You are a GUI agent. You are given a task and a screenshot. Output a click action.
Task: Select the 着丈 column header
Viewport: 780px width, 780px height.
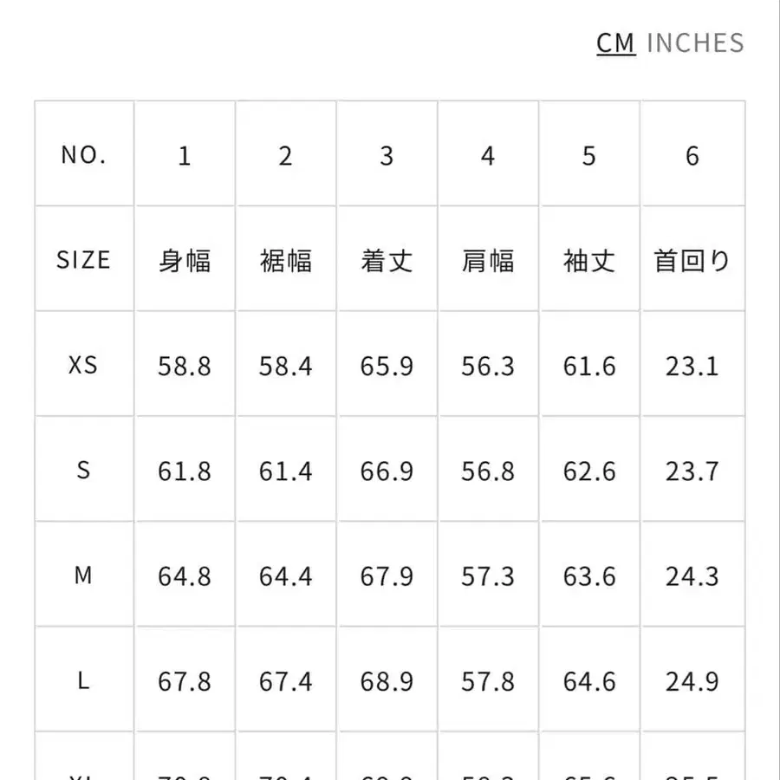[387, 261]
